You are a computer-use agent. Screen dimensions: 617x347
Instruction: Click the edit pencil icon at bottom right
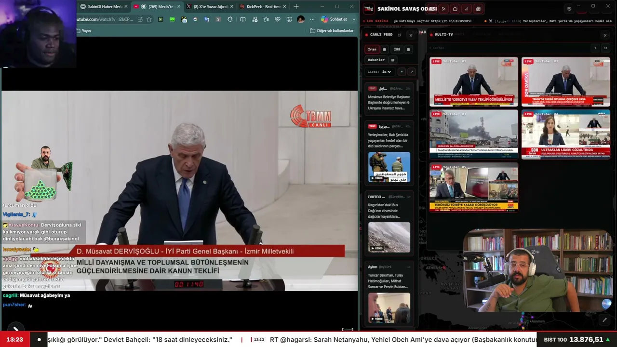[x=604, y=320]
